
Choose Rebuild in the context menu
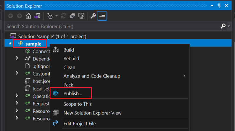(x=71, y=59)
